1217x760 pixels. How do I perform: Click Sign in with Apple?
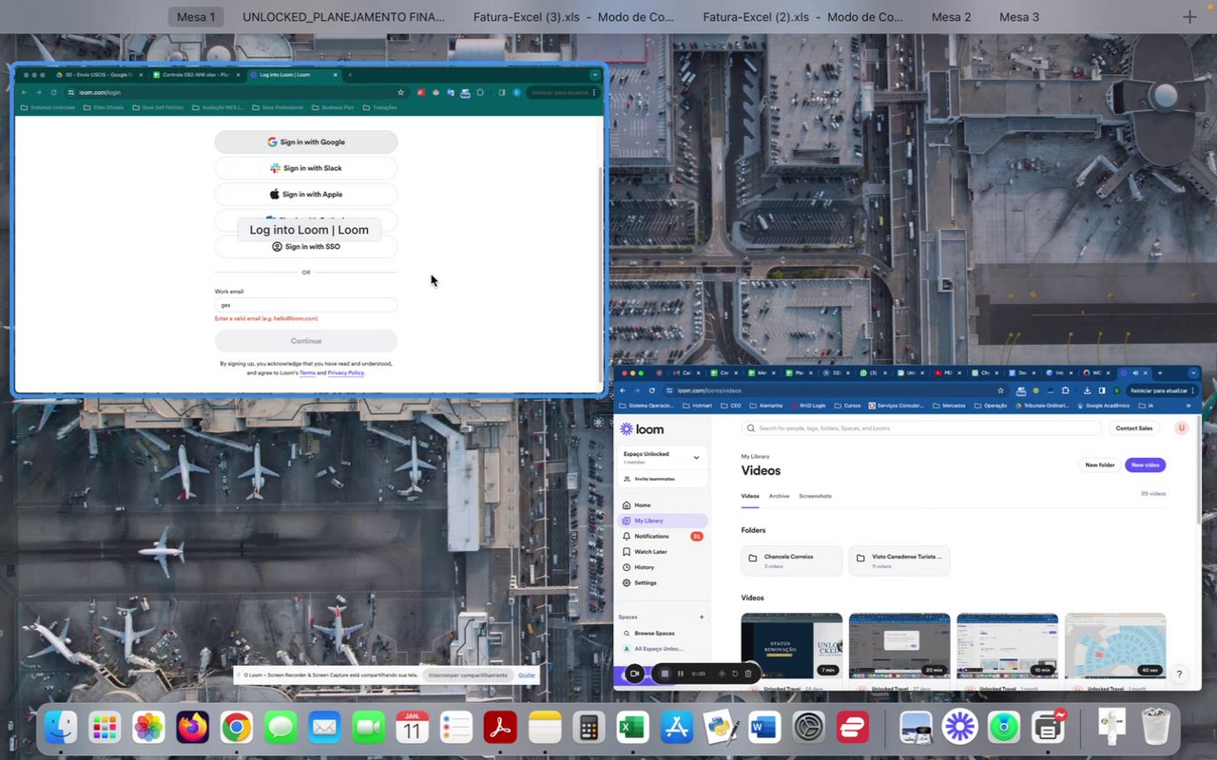pos(306,195)
